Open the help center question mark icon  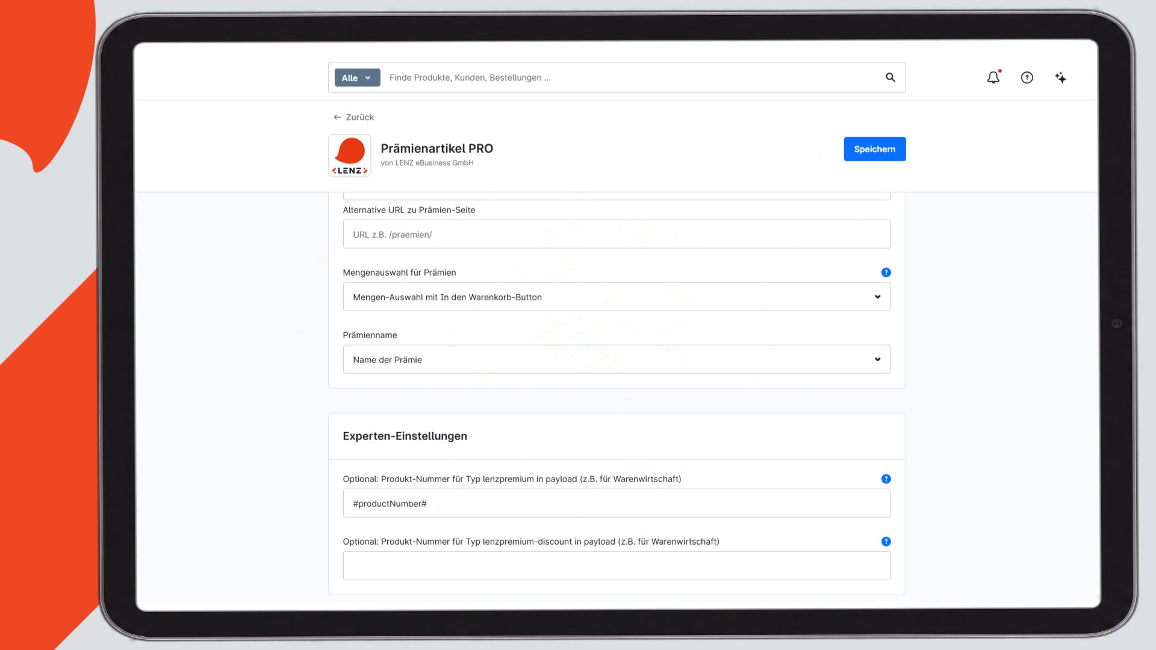(1027, 78)
